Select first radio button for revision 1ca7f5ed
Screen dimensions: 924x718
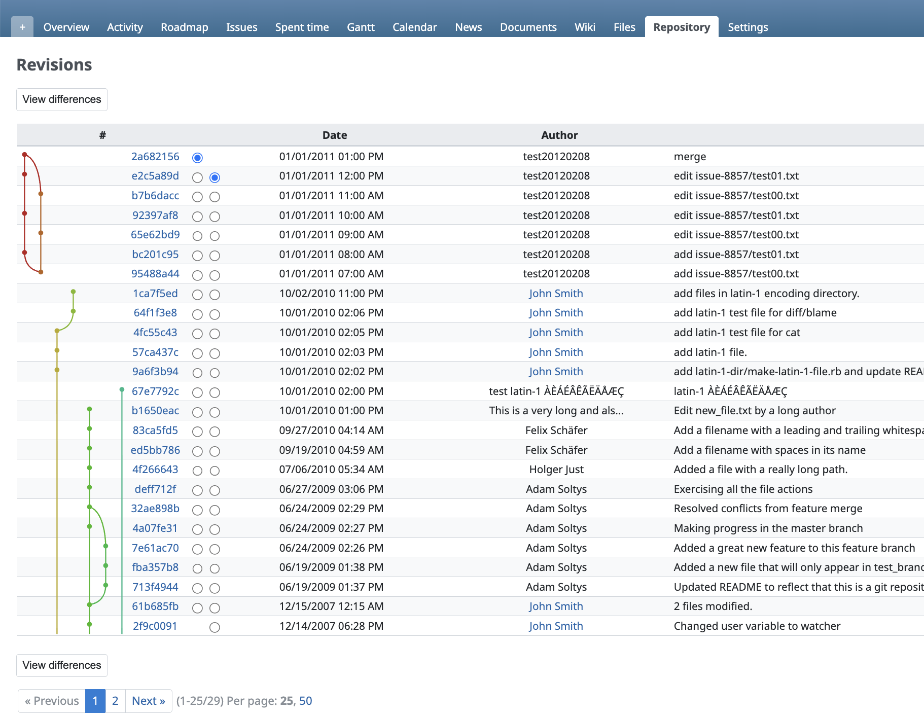[x=197, y=295]
